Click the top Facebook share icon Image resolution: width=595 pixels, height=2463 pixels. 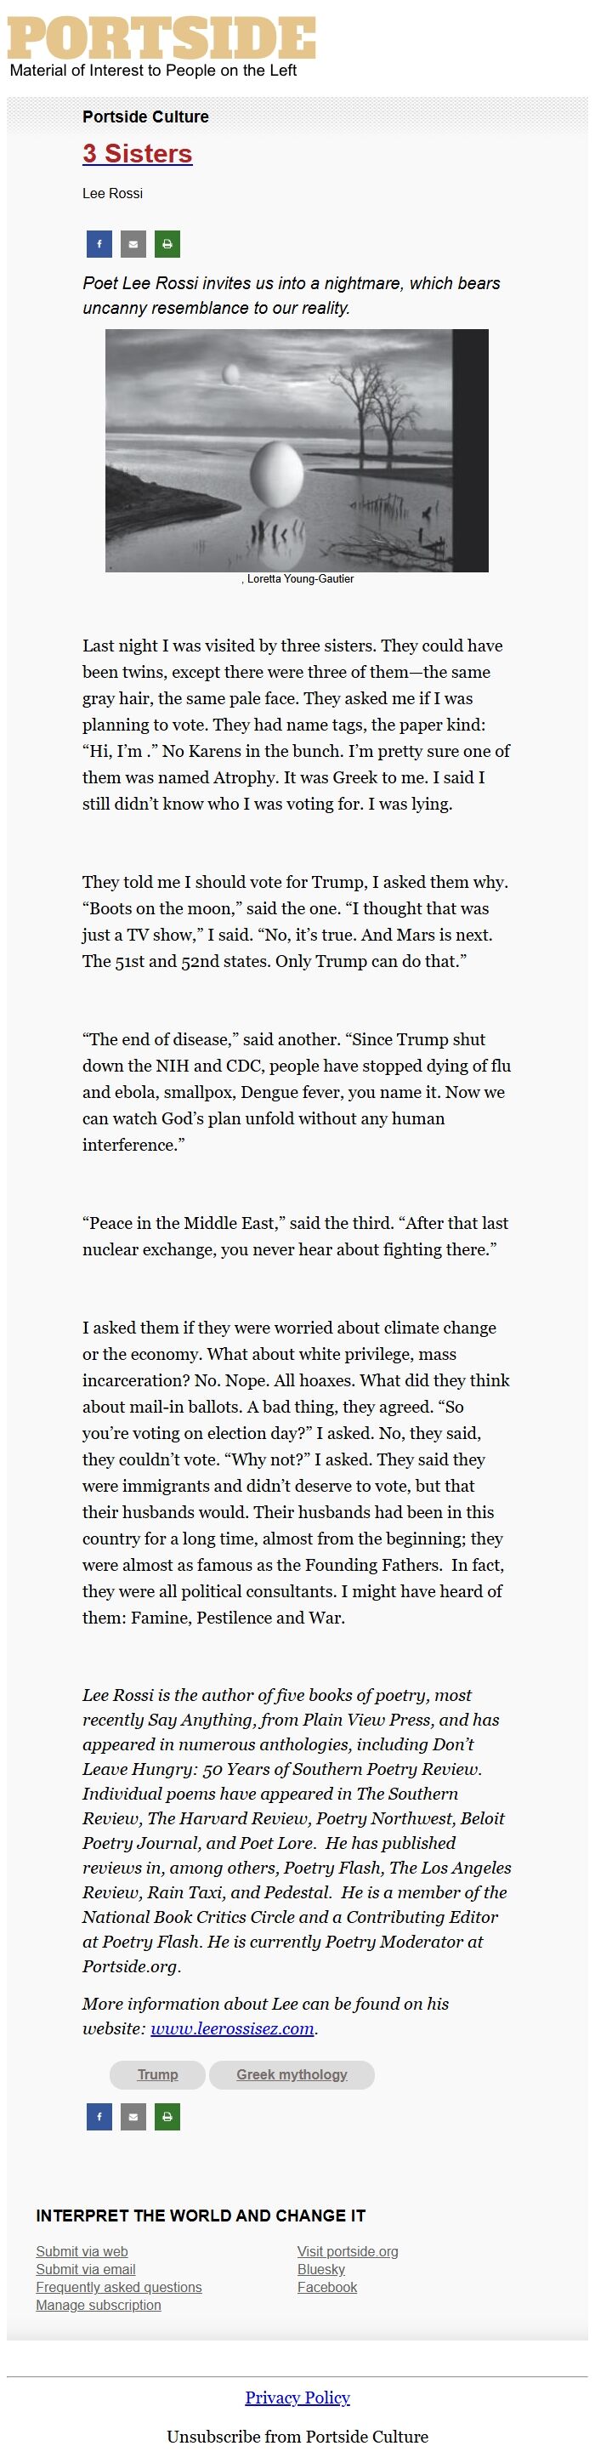(x=99, y=244)
